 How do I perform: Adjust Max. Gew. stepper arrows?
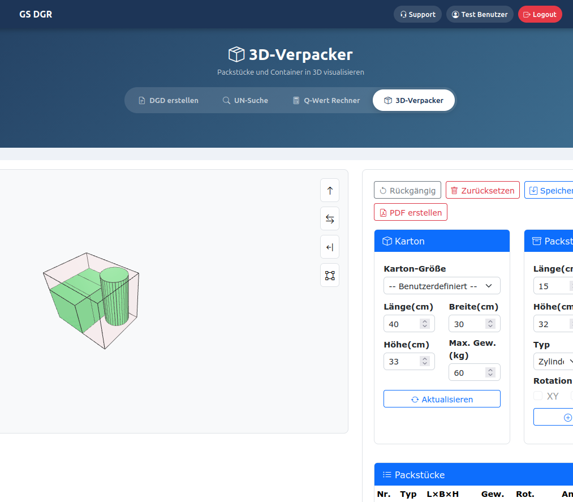(x=490, y=372)
